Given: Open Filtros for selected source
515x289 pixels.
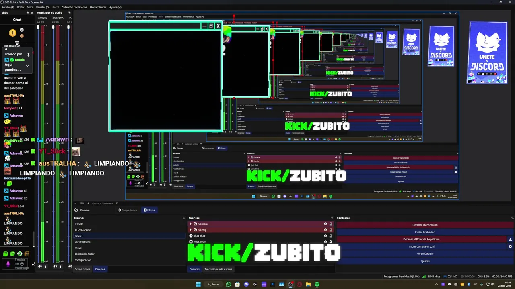Looking at the screenshot, I should click(149, 210).
